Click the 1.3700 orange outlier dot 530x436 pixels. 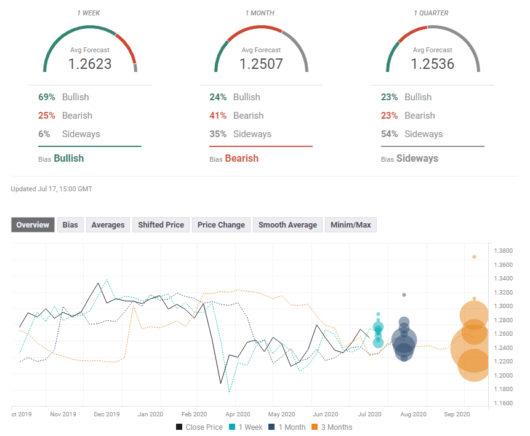pos(474,257)
